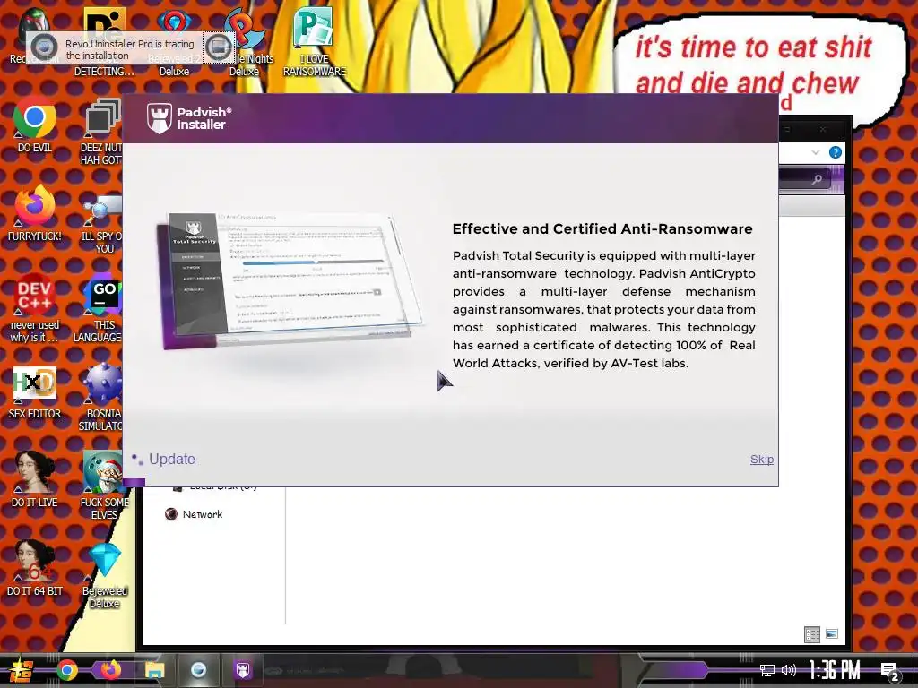Screen dimensions: 918x688
Task: Open File Explorer from the taskbar
Action: click(154, 670)
